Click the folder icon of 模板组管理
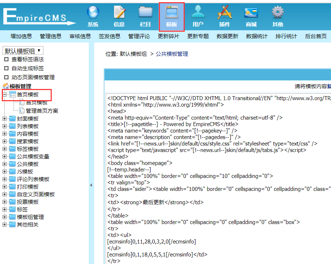331x264 pixels. pyautogui.click(x=13, y=217)
